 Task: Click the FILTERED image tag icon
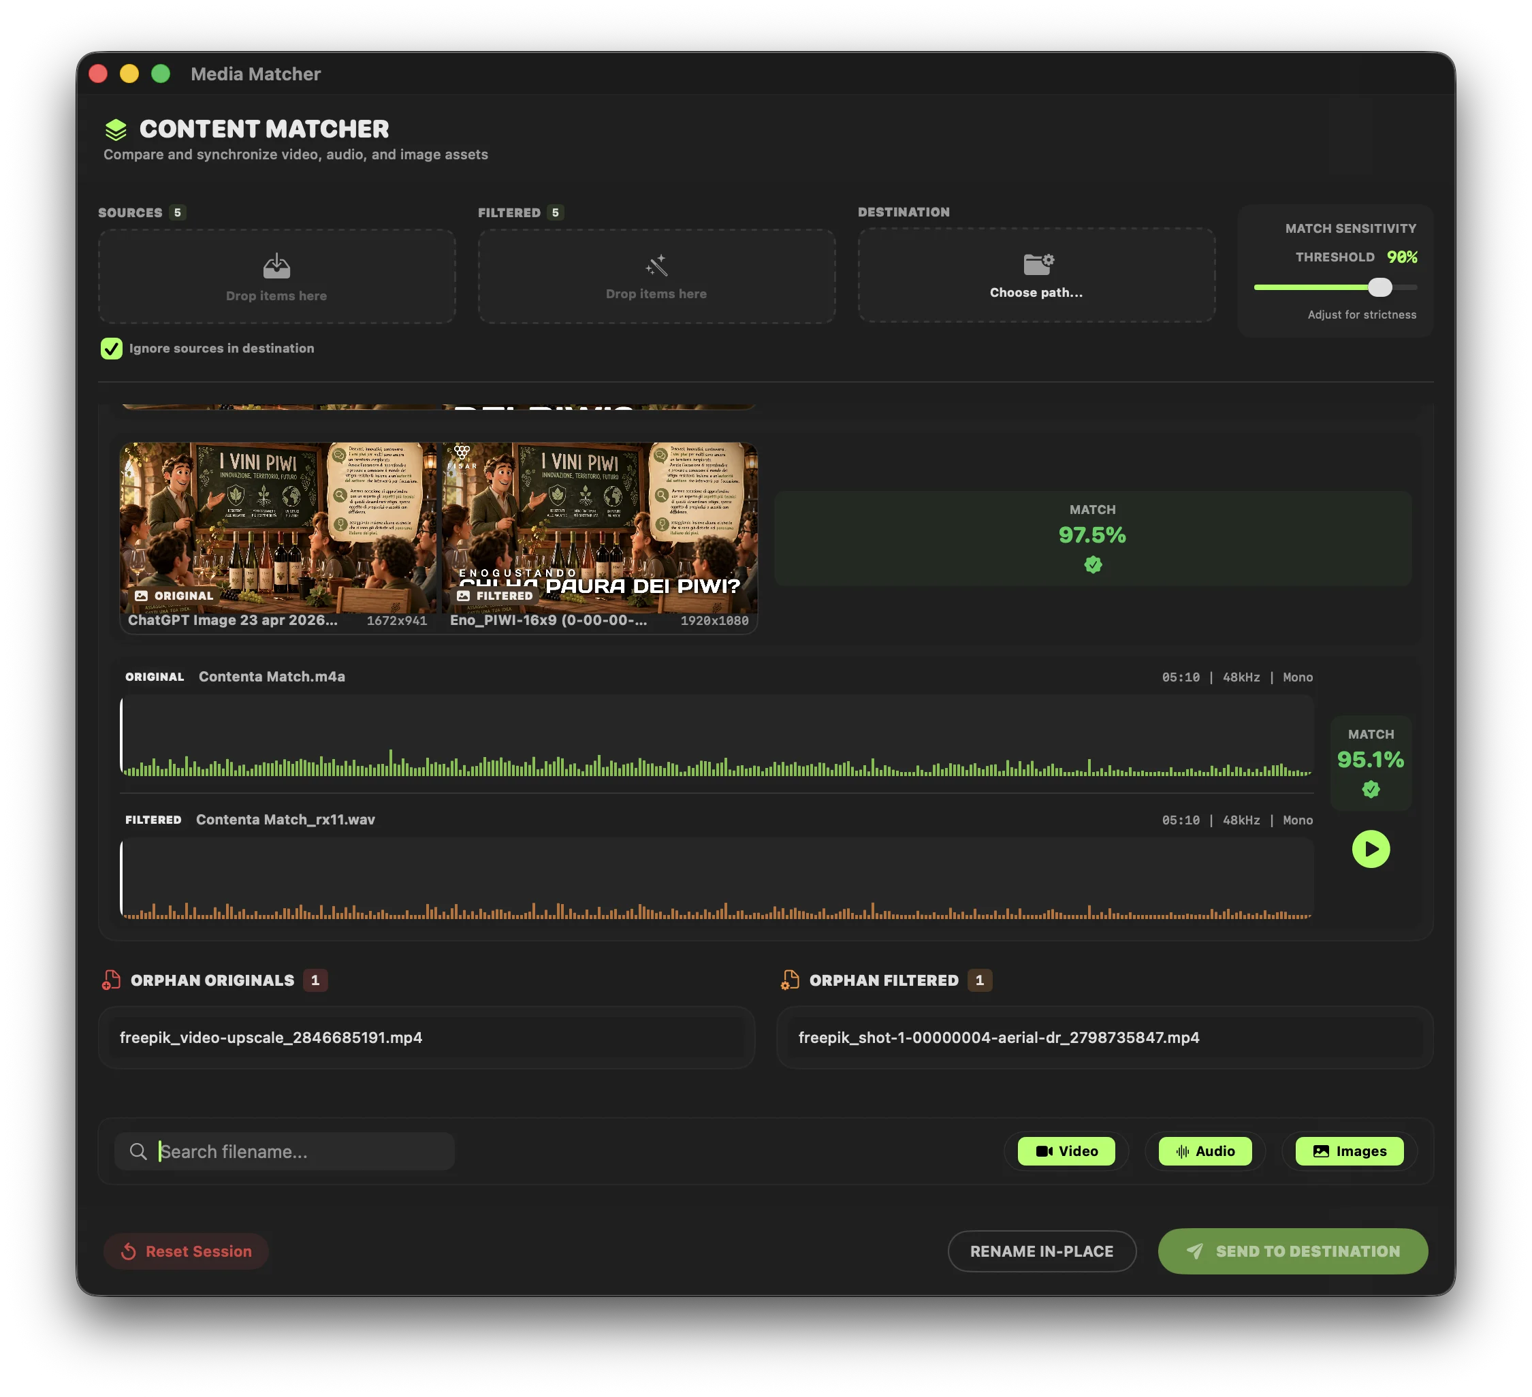464,596
